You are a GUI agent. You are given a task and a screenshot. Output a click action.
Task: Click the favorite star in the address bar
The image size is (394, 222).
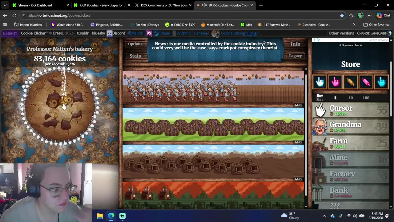tap(342, 15)
